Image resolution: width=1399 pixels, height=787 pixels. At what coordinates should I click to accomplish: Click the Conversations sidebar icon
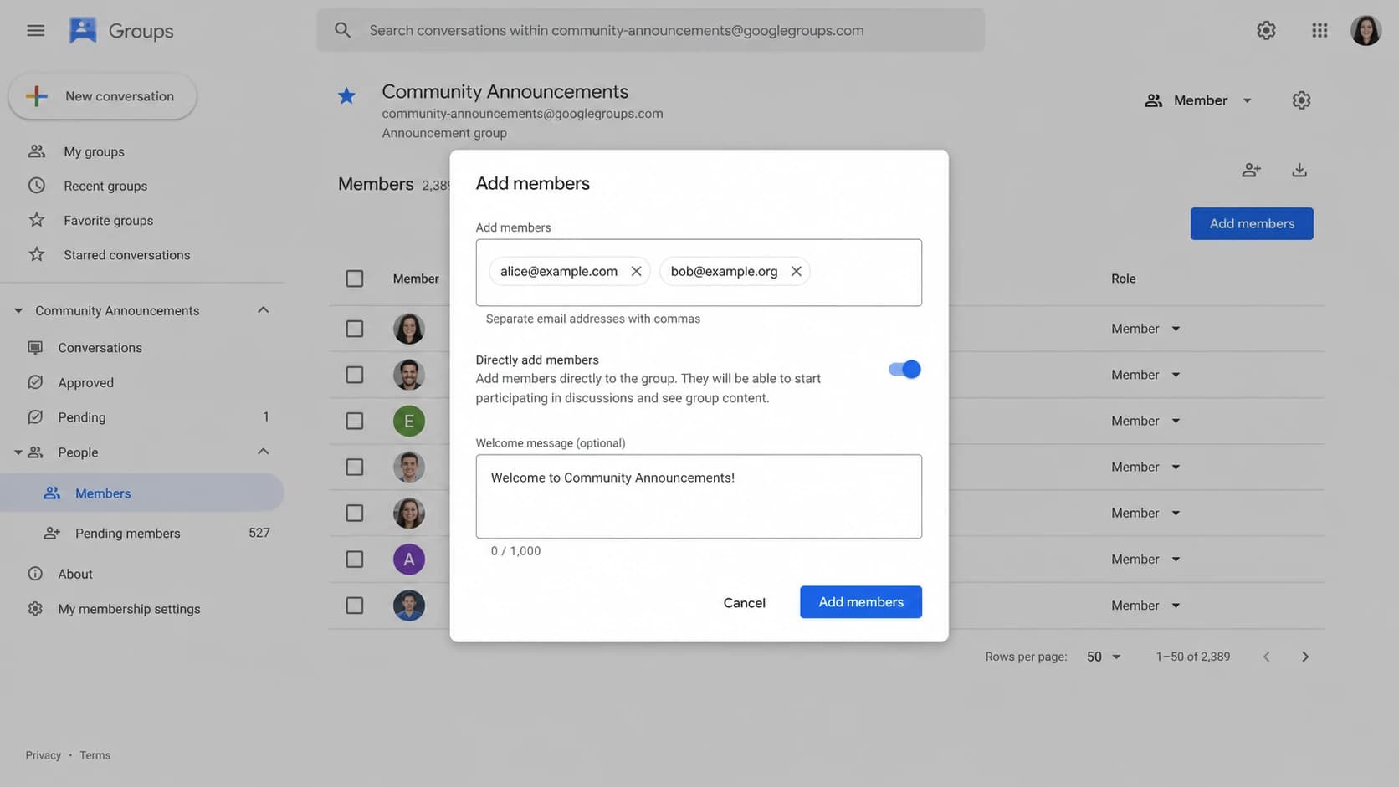(x=35, y=348)
